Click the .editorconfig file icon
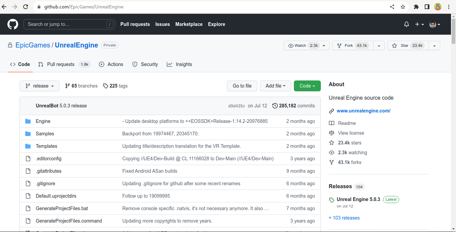Screen dimensions: 456x232 coord(28,159)
